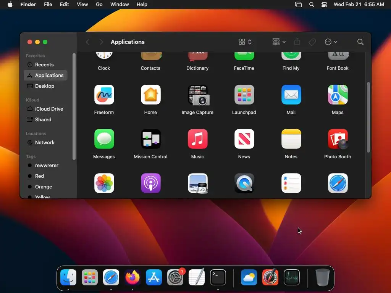Image resolution: width=391 pixels, height=293 pixels.
Task: Open the purple Podcasts app icon
Action: pyautogui.click(x=150, y=183)
